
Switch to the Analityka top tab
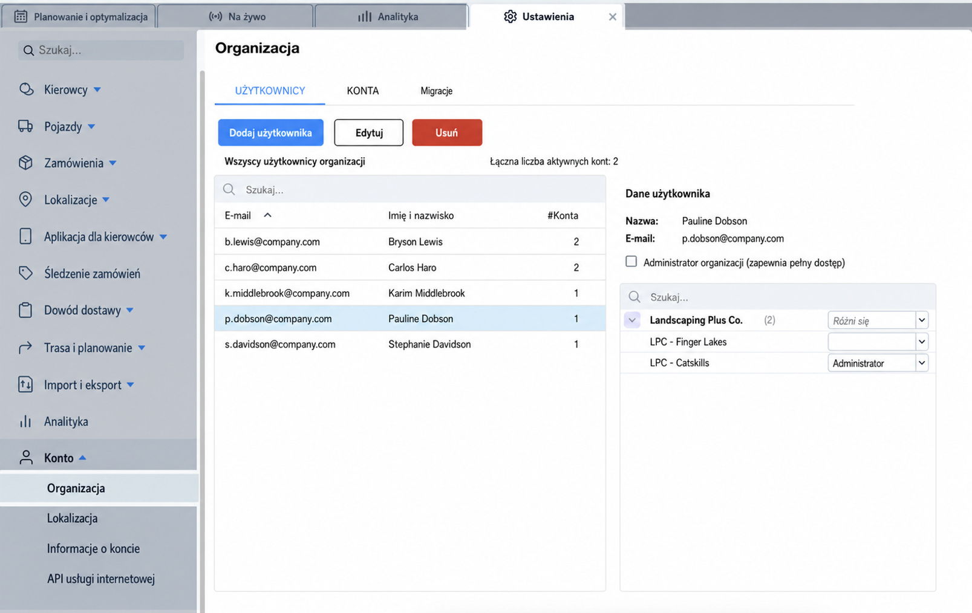391,16
